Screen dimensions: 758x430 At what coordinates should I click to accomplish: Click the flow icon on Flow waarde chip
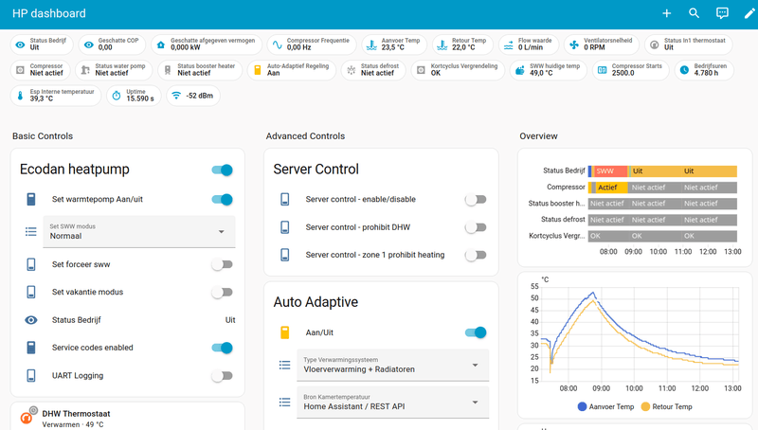[509, 45]
